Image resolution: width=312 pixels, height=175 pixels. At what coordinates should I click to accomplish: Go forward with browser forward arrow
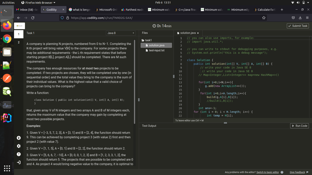pyautogui.click(x=26, y=18)
